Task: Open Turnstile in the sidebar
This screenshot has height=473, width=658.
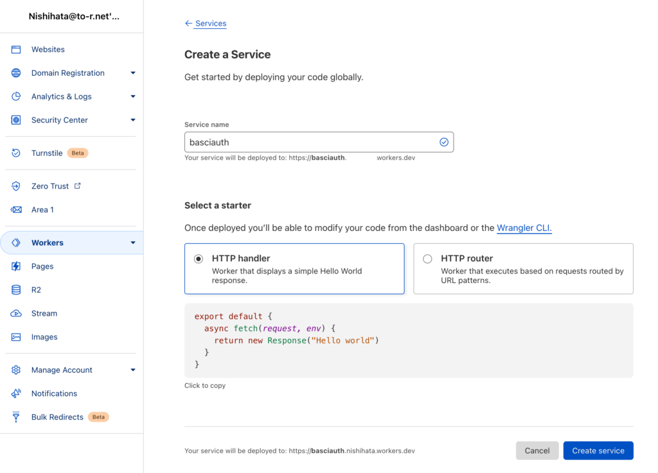Action: [x=47, y=153]
